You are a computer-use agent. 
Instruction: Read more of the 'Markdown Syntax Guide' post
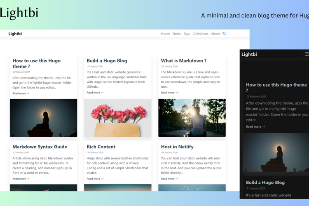[x=21, y=178]
